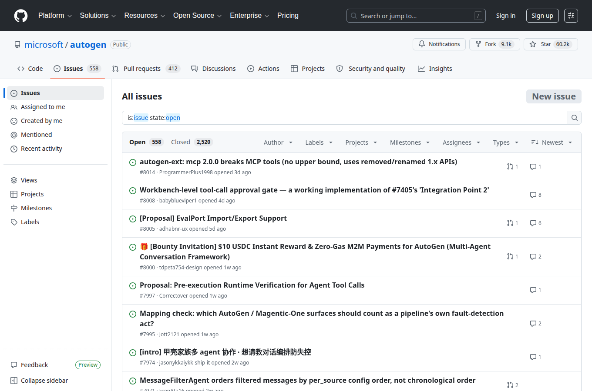
Task: Open the Insights tab
Action: 435,69
